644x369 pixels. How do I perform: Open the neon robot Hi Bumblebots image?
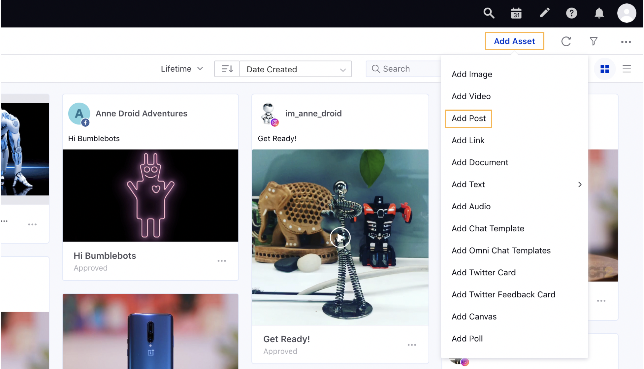click(150, 195)
